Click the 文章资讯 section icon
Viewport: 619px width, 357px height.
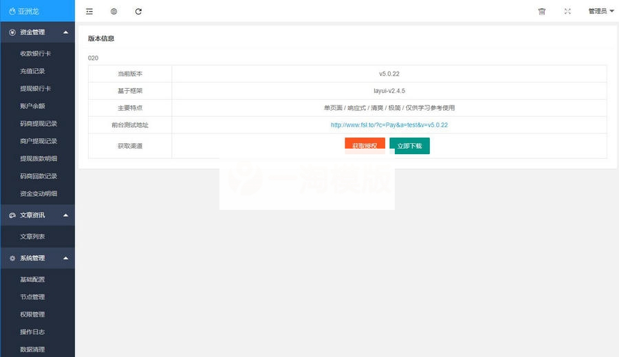[x=12, y=215]
